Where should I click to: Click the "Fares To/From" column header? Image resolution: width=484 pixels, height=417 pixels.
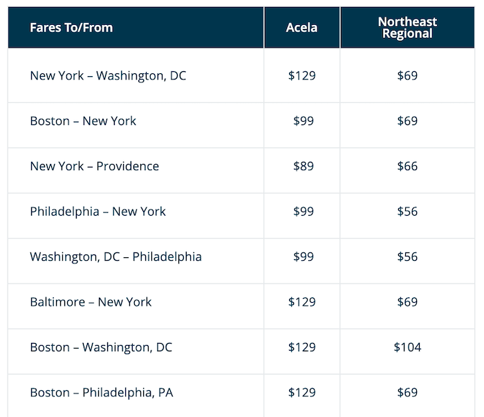[x=71, y=28]
